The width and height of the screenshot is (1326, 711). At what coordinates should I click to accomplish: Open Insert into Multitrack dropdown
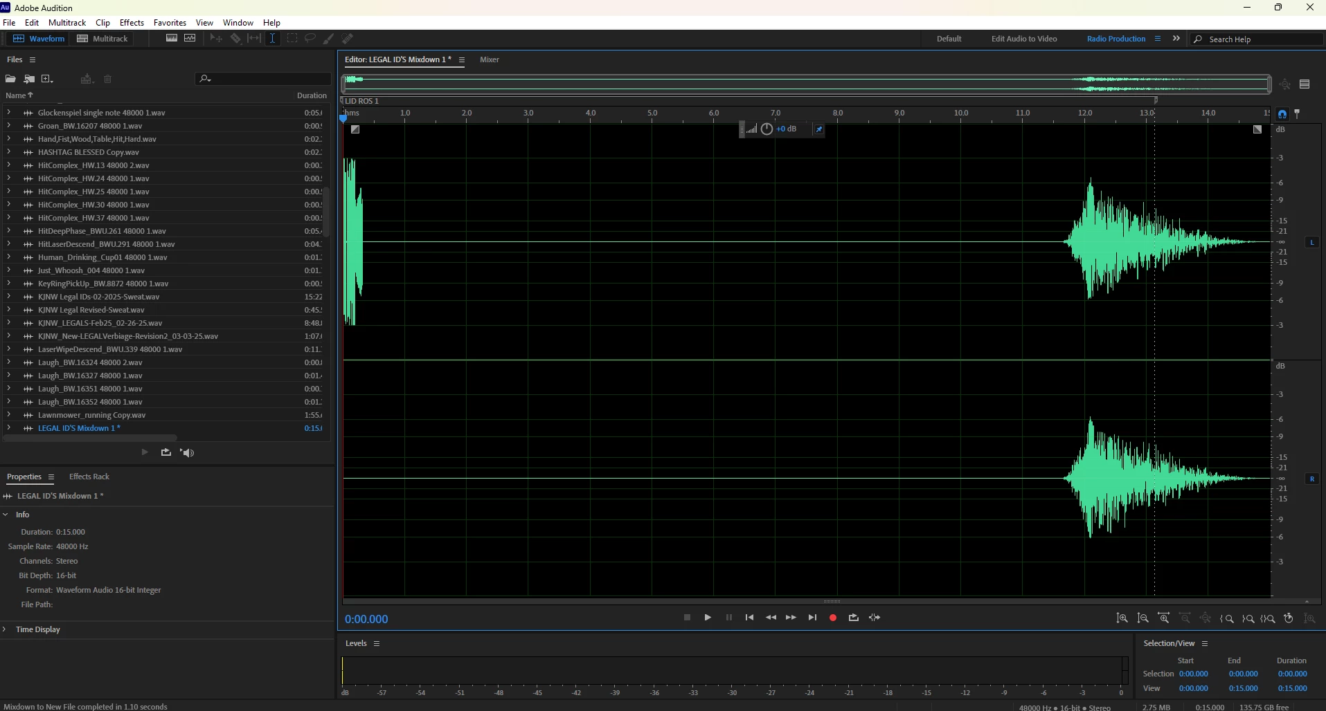87,79
